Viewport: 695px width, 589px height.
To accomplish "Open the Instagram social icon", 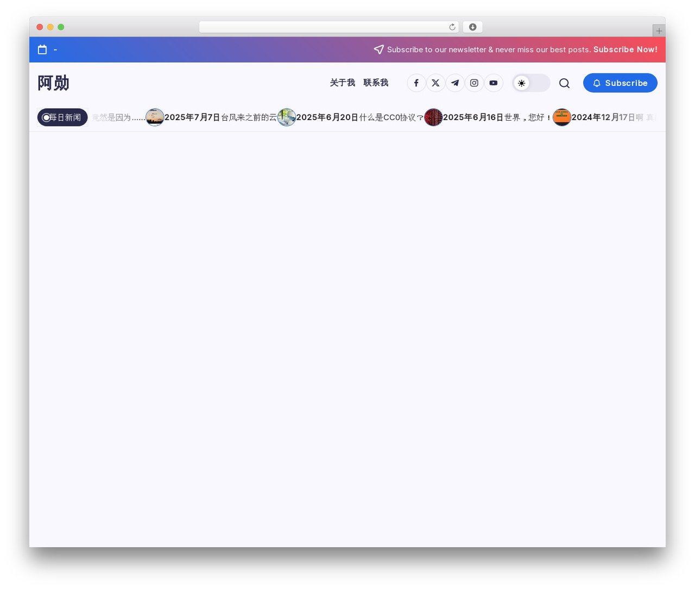I will click(x=474, y=83).
